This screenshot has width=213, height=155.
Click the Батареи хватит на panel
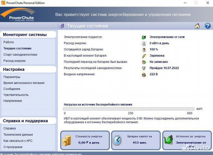[136, 140]
